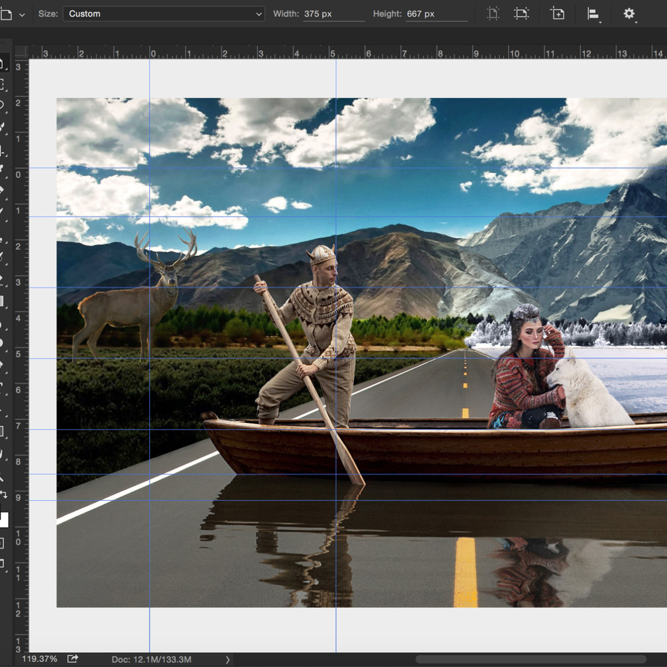Click the status bar share/export icon
Viewport: 667px width, 667px height.
[x=73, y=659]
